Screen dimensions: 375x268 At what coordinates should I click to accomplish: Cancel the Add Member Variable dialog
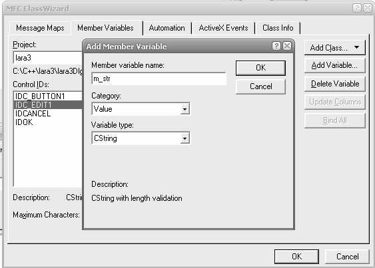(x=260, y=86)
